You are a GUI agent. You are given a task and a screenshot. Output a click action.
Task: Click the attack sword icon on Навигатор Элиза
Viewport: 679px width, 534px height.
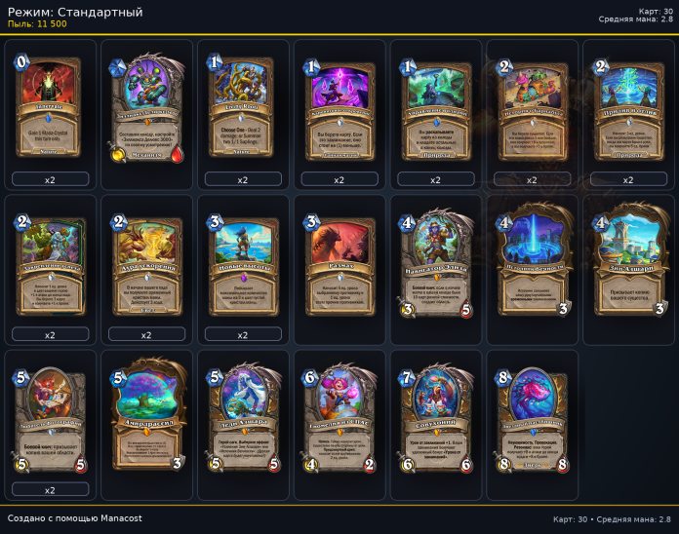[x=407, y=309]
